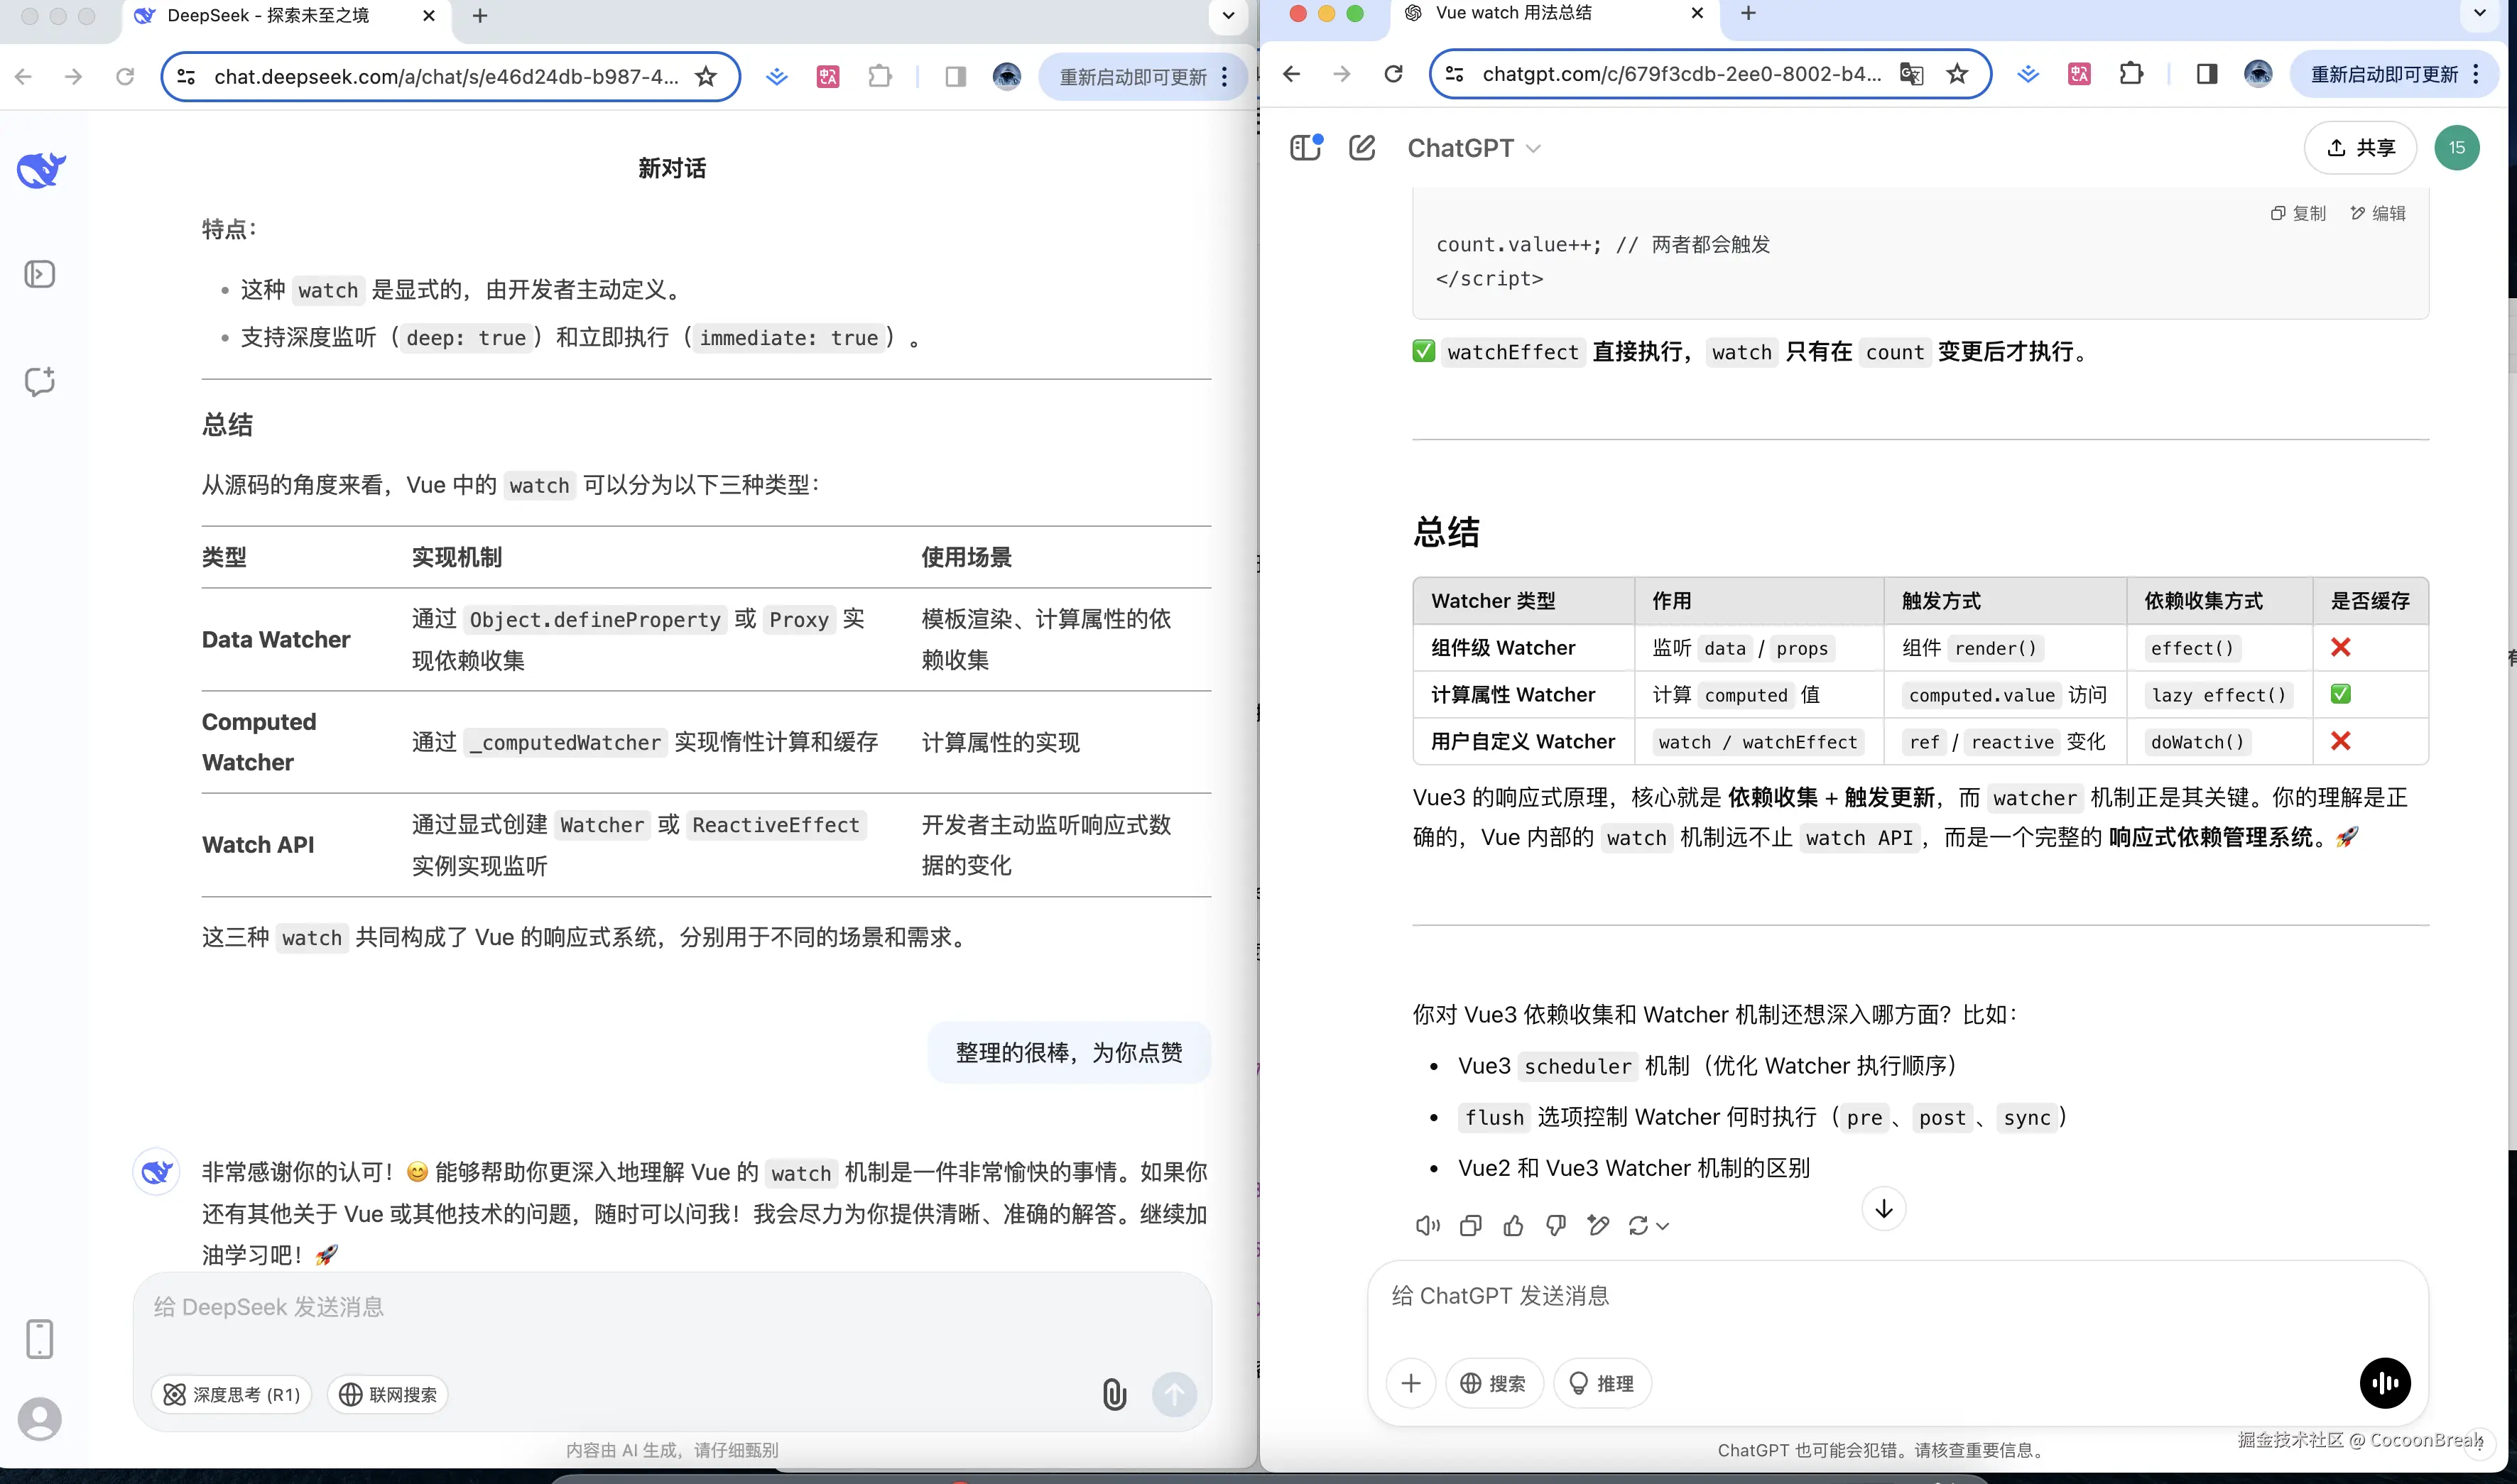The image size is (2517, 1484).
Task: Open the ChatGPT sidebar toggle icon
Action: coord(1305,148)
